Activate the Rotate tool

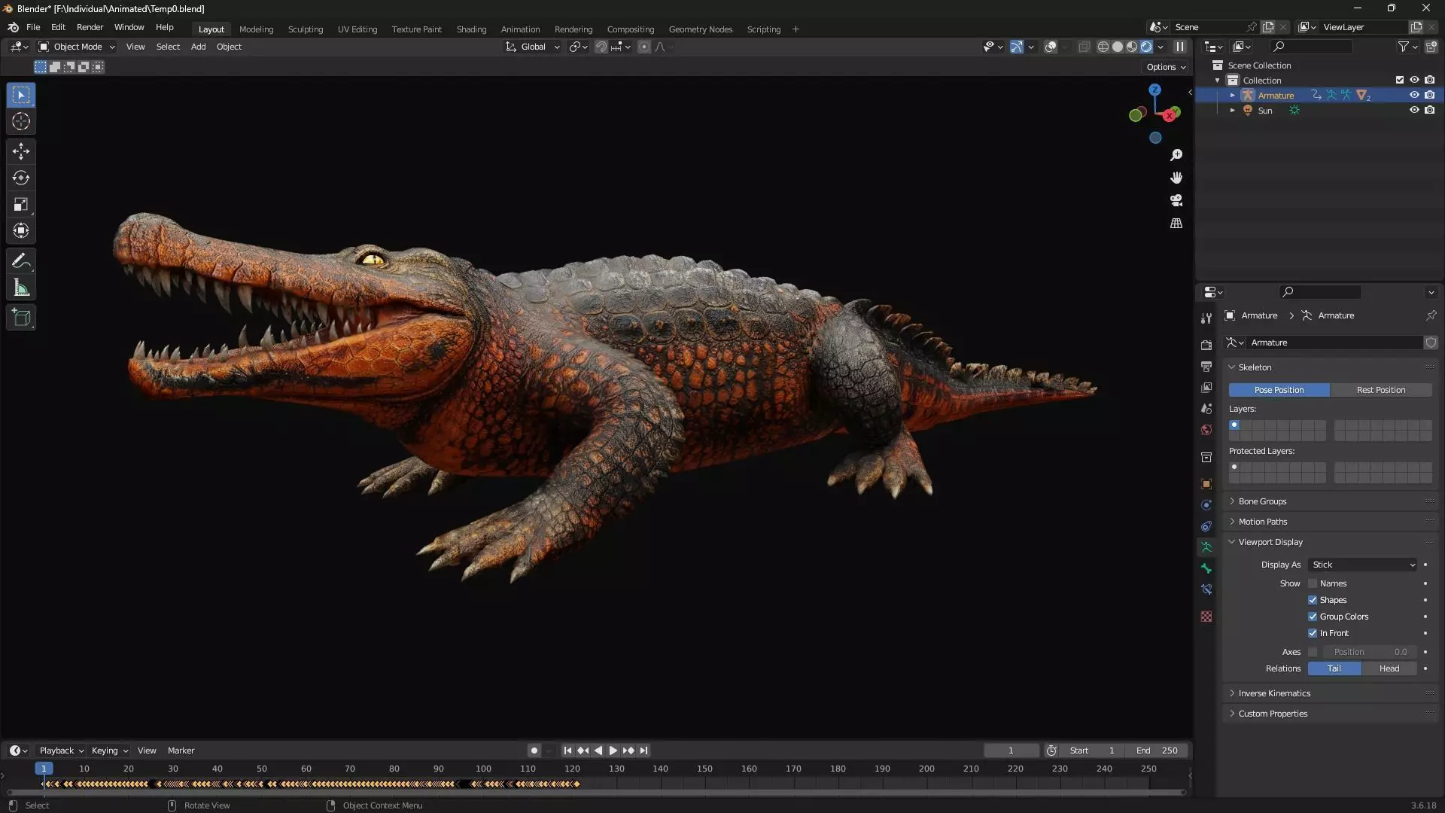[x=21, y=178]
